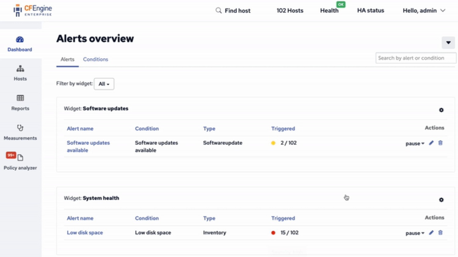Open Software updates widget gear settings

click(x=441, y=110)
